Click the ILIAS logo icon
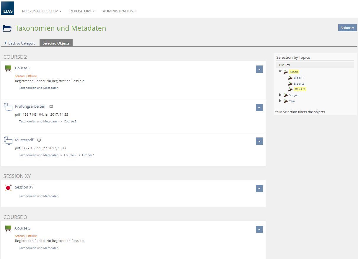Screen dimensions: 358x259 7,8
